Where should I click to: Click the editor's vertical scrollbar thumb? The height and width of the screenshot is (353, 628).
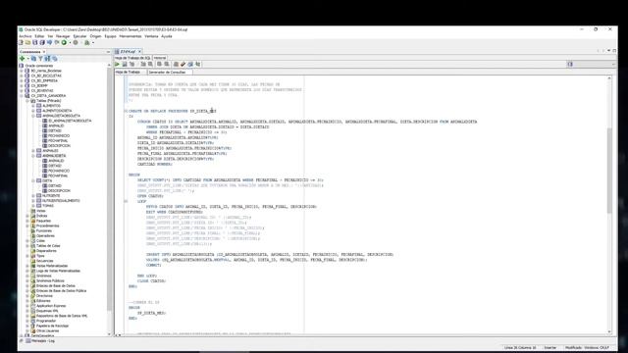point(609,170)
